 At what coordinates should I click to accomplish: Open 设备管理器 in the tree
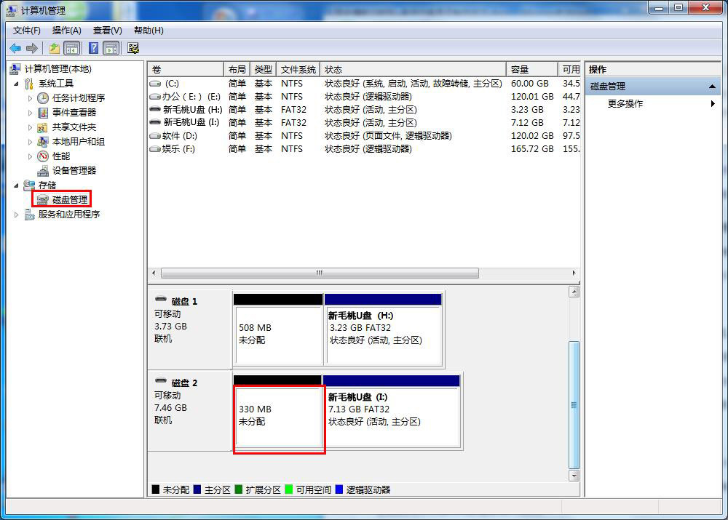coord(74,171)
